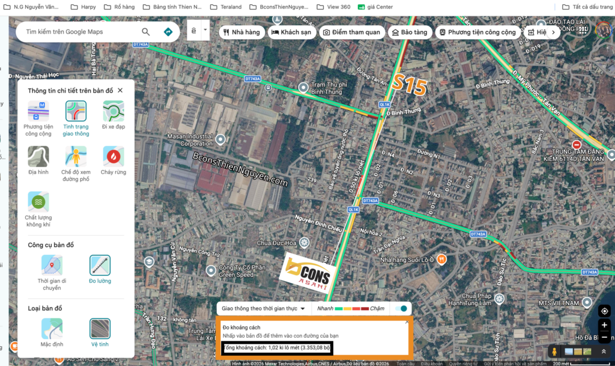Filter by Khách sạn chip
Screen dimensions: 615x366
(x=291, y=32)
